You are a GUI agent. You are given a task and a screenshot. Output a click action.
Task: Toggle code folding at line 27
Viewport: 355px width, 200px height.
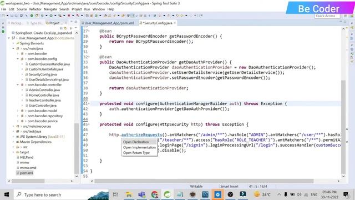[89, 31]
